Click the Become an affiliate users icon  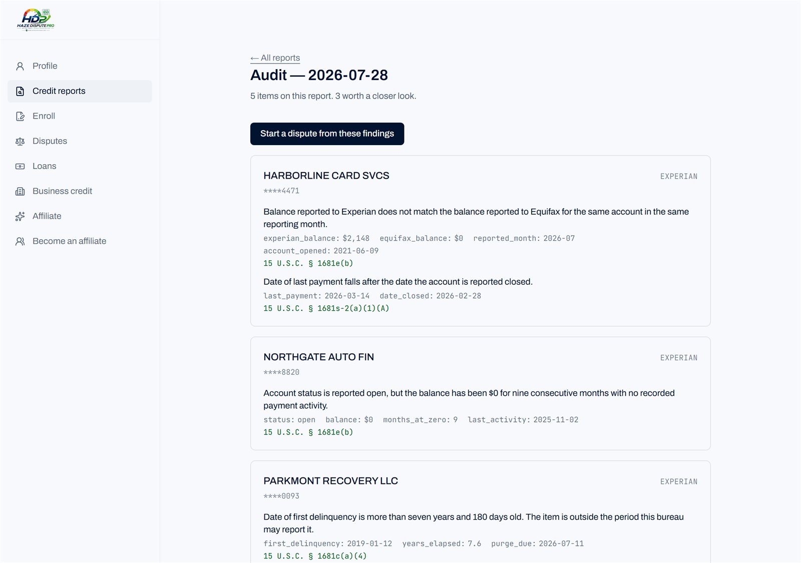[20, 241]
